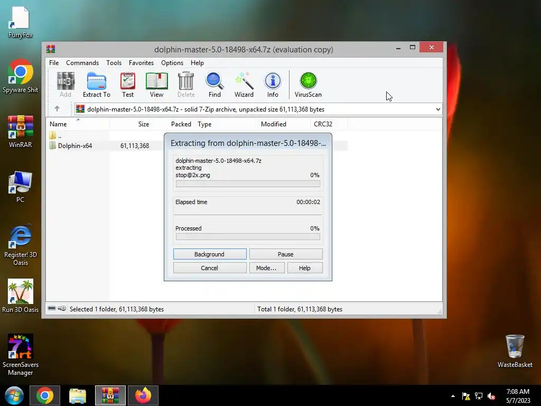This screenshot has width=541, height=406.
Task: Click the Mode... button
Action: (x=267, y=268)
